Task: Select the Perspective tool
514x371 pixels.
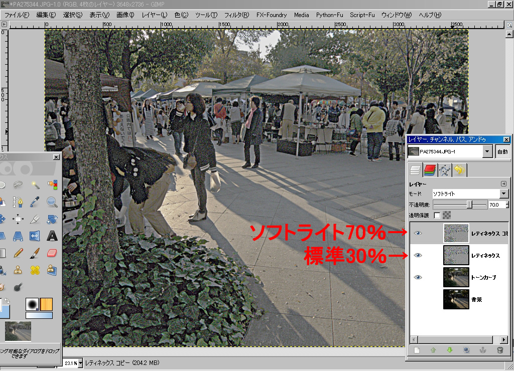Action: click(x=18, y=236)
